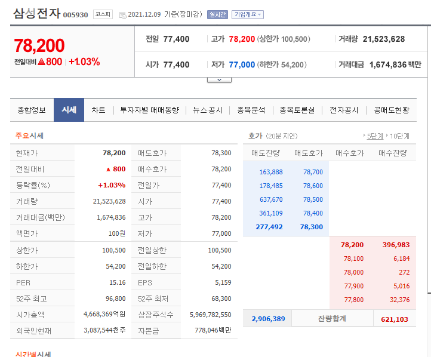Screen dimensions: 431x357
Task: Click ask price 78,500 in order book
Action: pos(313,199)
